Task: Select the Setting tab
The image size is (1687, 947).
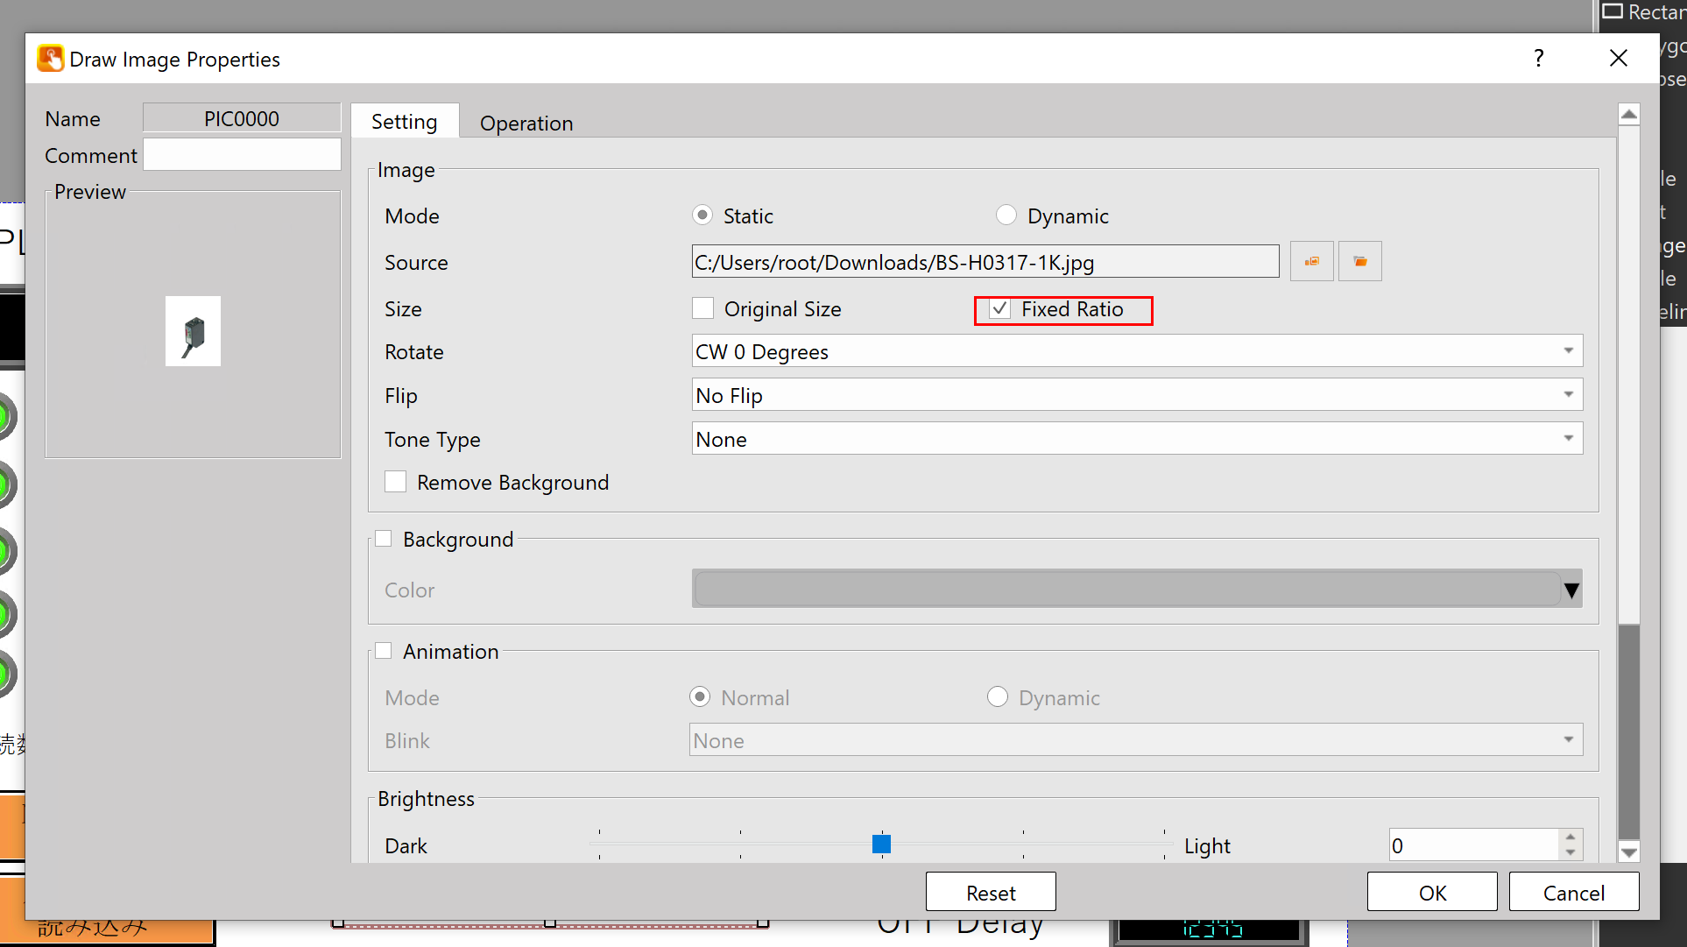Action: [x=404, y=122]
